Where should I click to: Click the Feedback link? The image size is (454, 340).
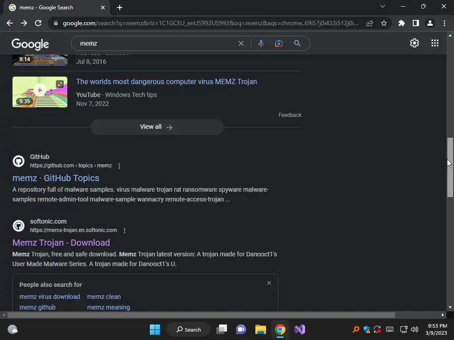coord(290,115)
